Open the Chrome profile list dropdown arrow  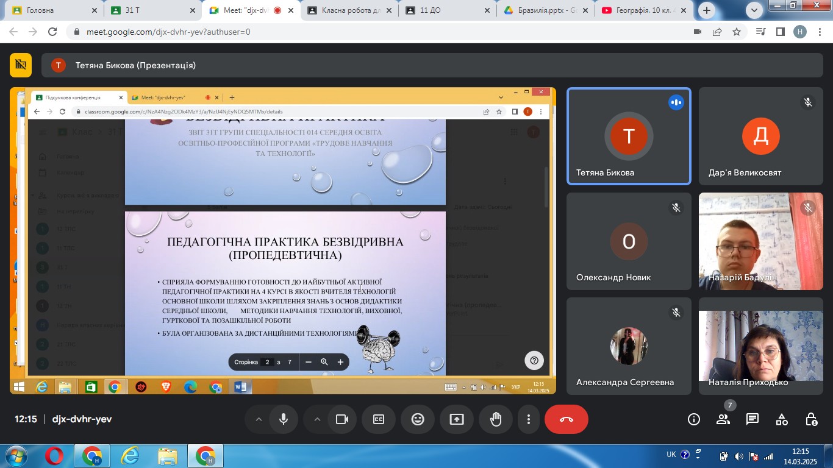754,10
